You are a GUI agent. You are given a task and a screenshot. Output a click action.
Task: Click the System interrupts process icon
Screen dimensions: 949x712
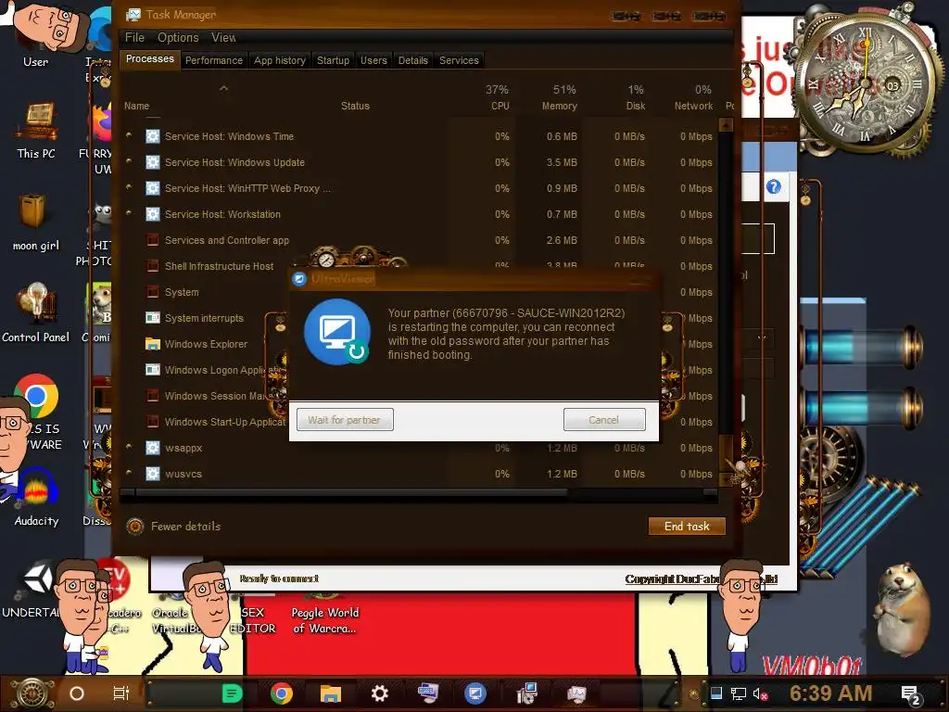click(153, 318)
